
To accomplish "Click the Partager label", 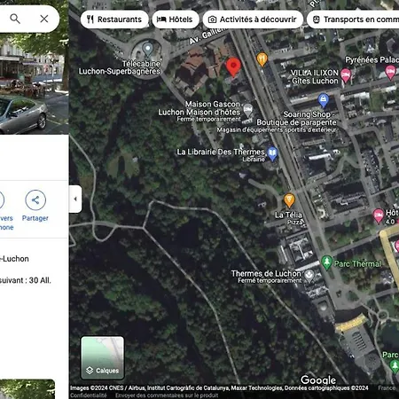I will pos(35,218).
